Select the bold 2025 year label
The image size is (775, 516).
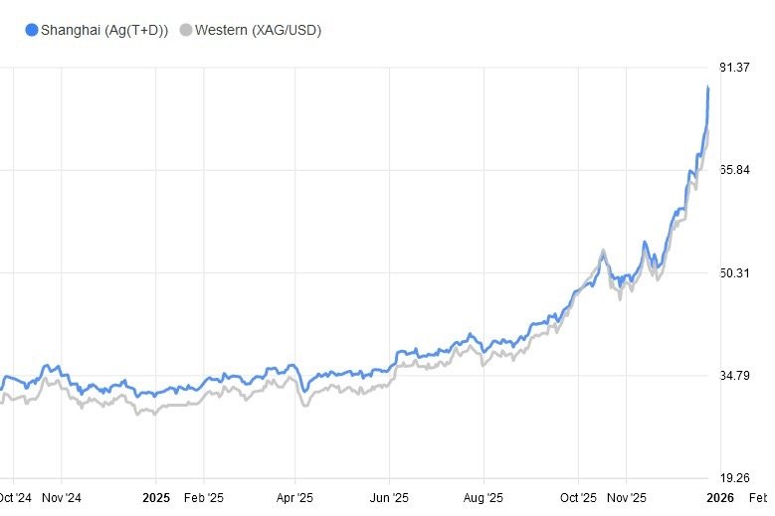157,497
